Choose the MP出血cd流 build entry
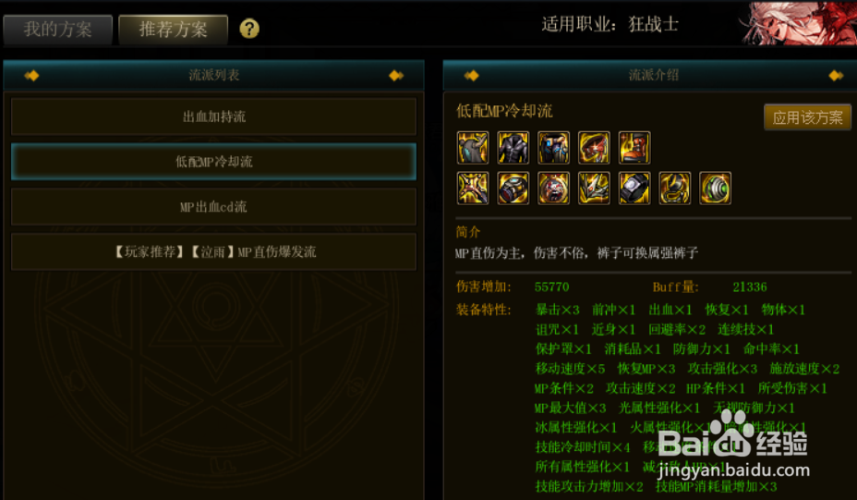The width and height of the screenshot is (857, 500). point(213,207)
